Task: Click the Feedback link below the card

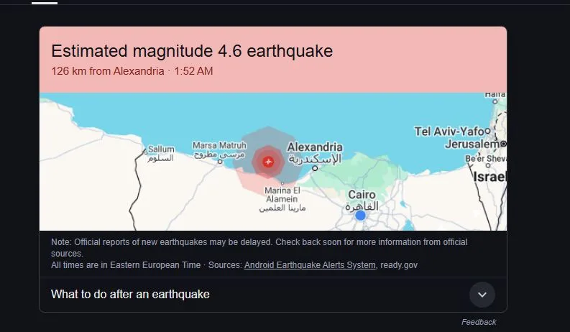Action: 479,322
